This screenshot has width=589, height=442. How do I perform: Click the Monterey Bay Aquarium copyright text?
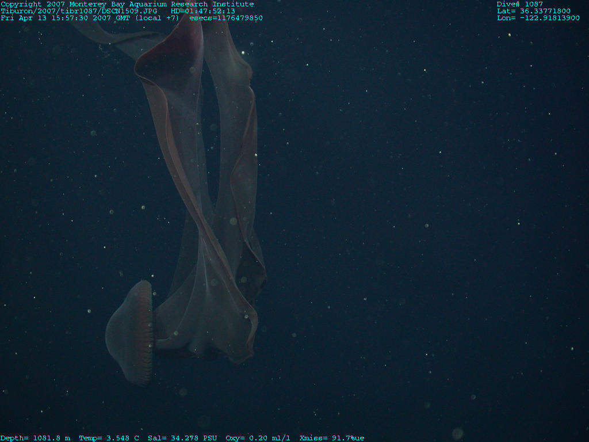click(127, 4)
